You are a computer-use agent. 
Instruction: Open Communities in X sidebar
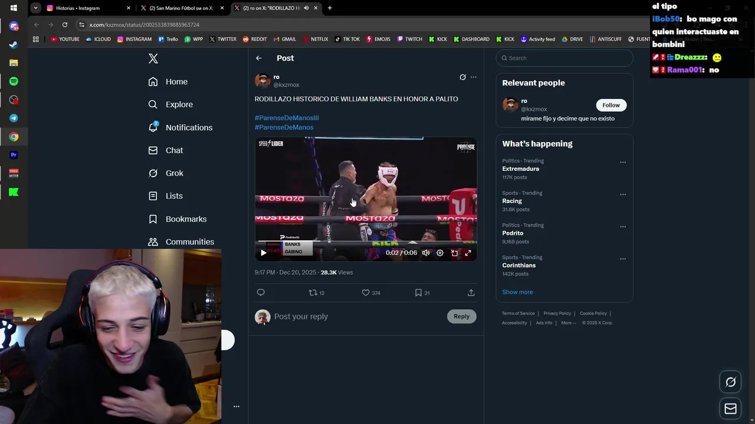180,242
